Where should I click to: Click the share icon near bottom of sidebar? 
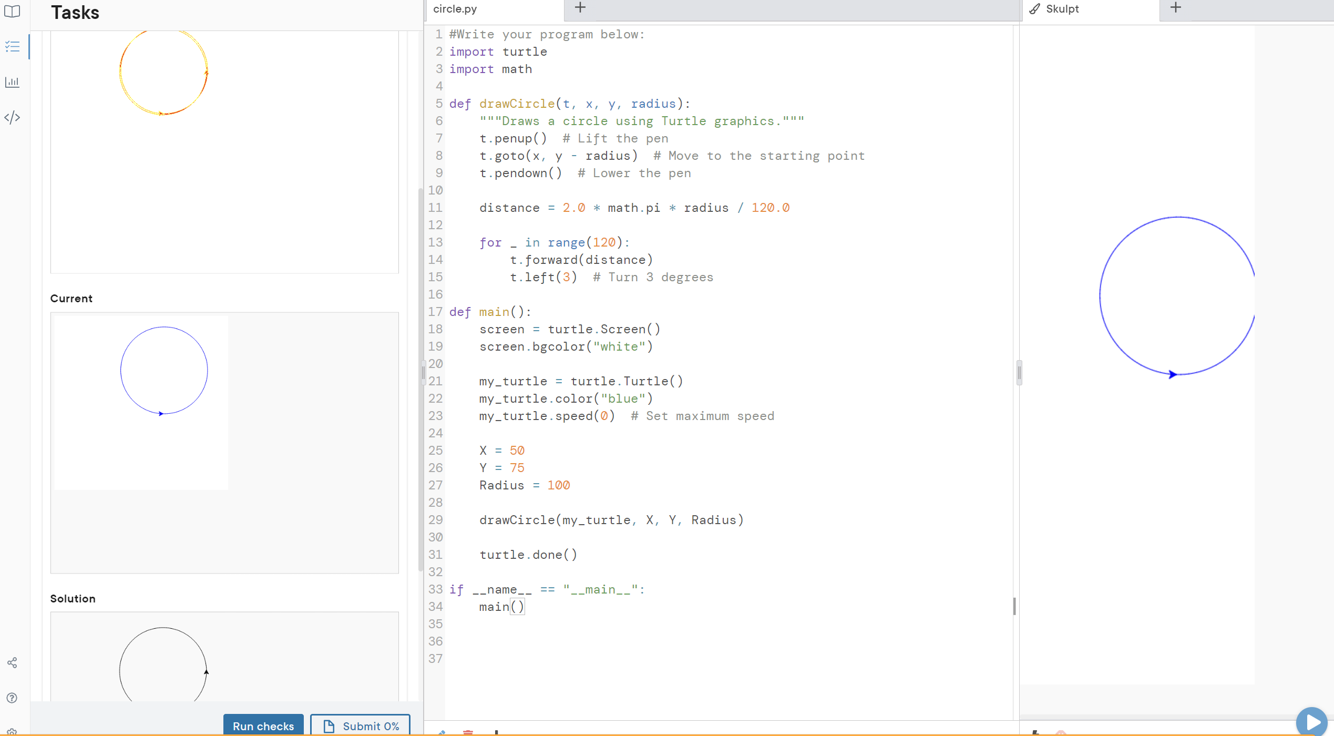pyautogui.click(x=12, y=662)
